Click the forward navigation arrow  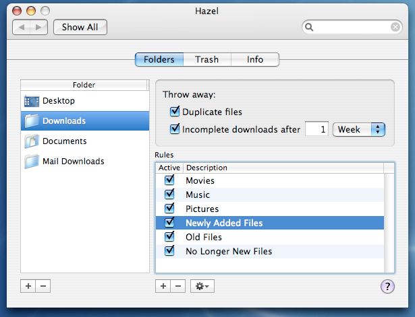38,27
